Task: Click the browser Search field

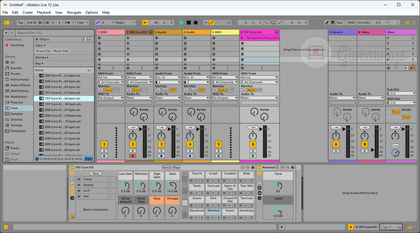Action: point(55,33)
